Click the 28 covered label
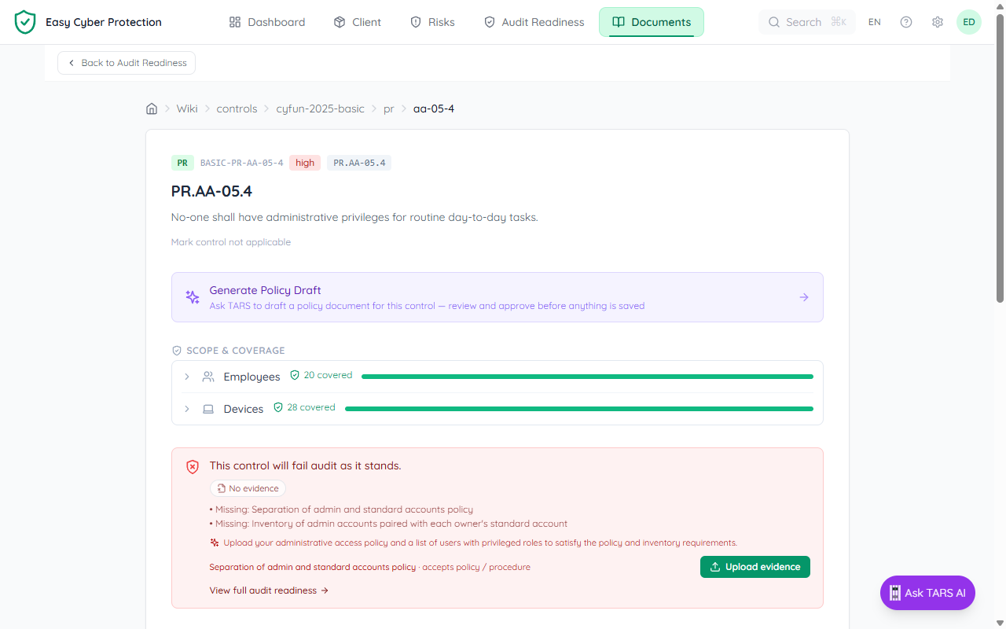The height and width of the screenshot is (629, 1006). pos(304,407)
